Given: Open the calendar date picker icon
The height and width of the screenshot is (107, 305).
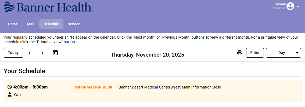Looking at the screenshot, I should 55,53.
